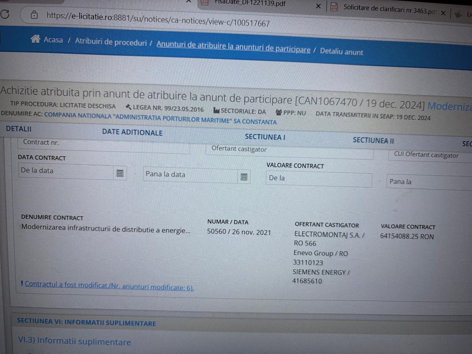Click the Acasa home icon

point(35,39)
